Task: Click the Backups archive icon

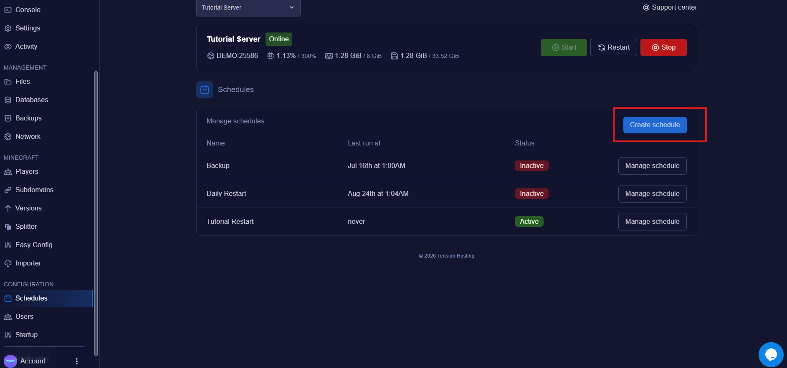Action: pos(8,118)
